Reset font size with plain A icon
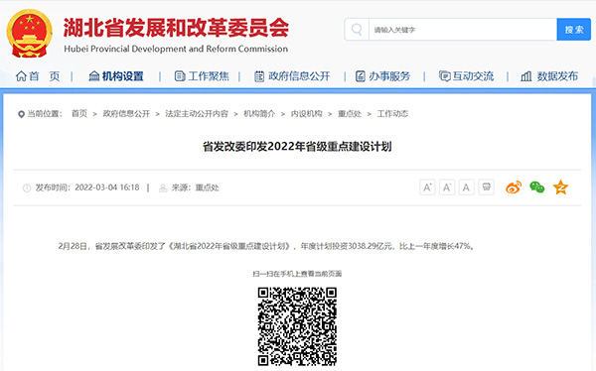This screenshot has width=596, height=371. 467,187
